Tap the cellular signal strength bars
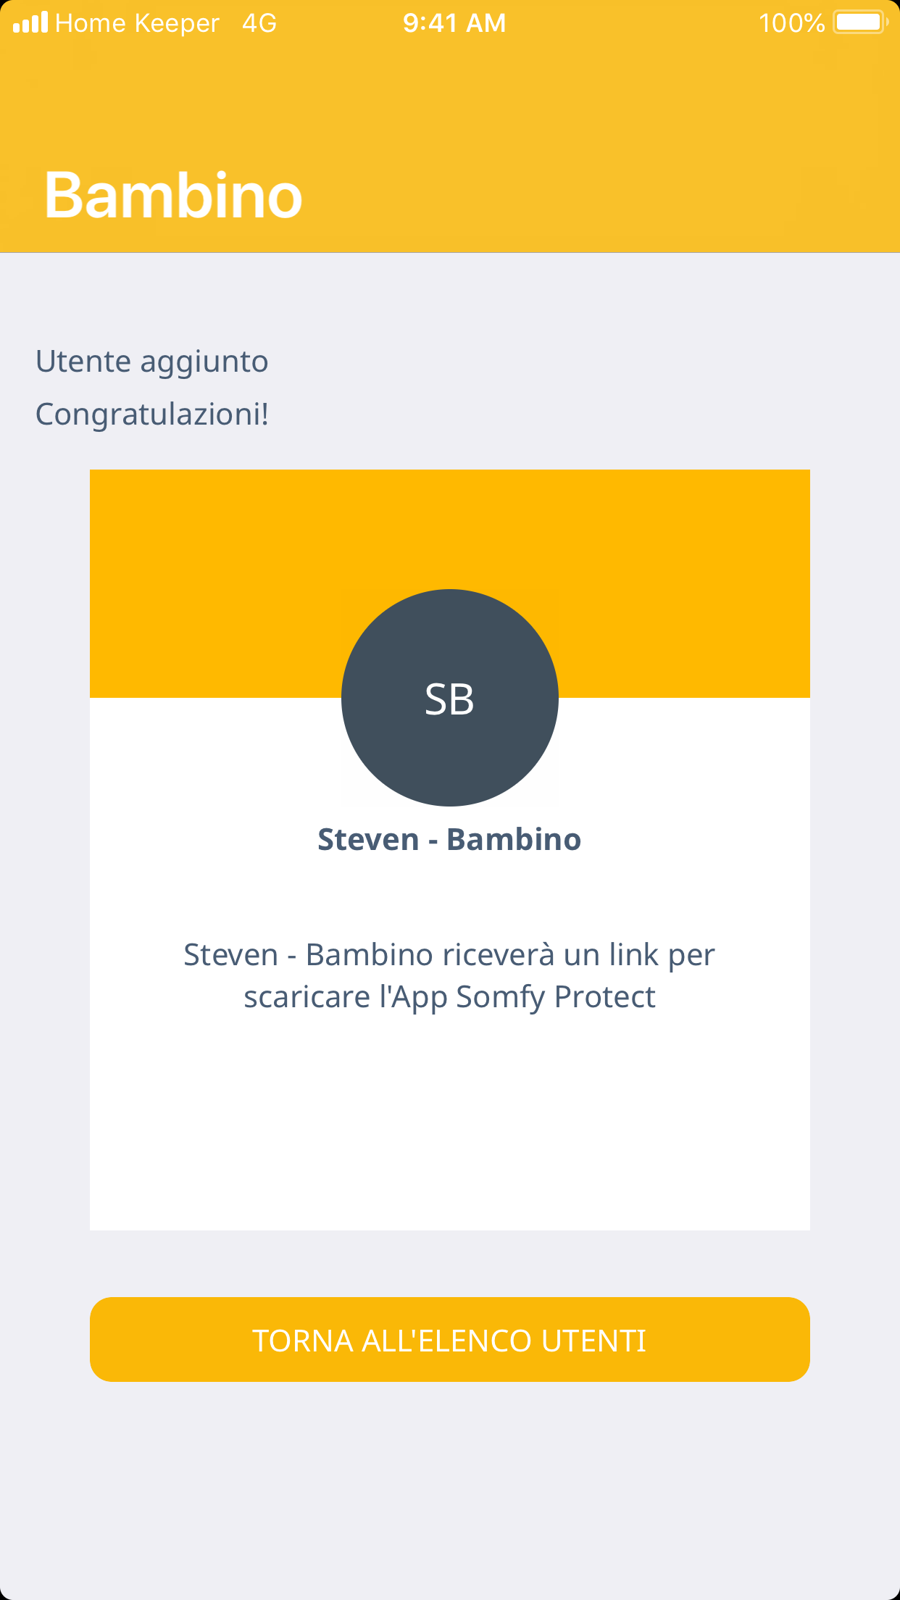 tap(30, 22)
